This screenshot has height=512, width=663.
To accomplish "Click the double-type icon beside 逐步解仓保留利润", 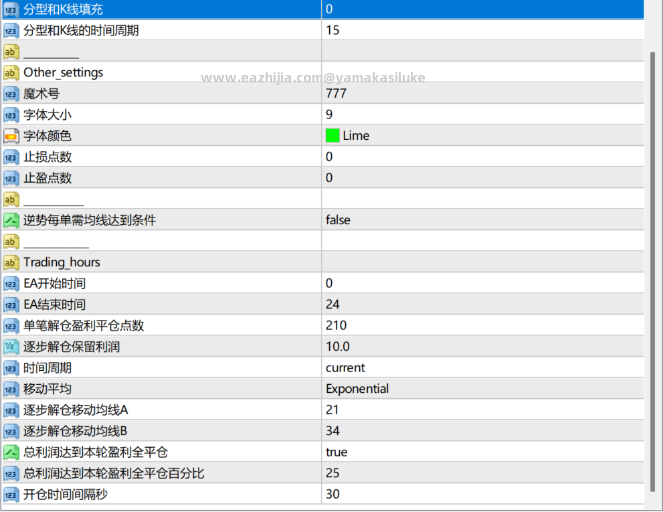I will [11, 347].
